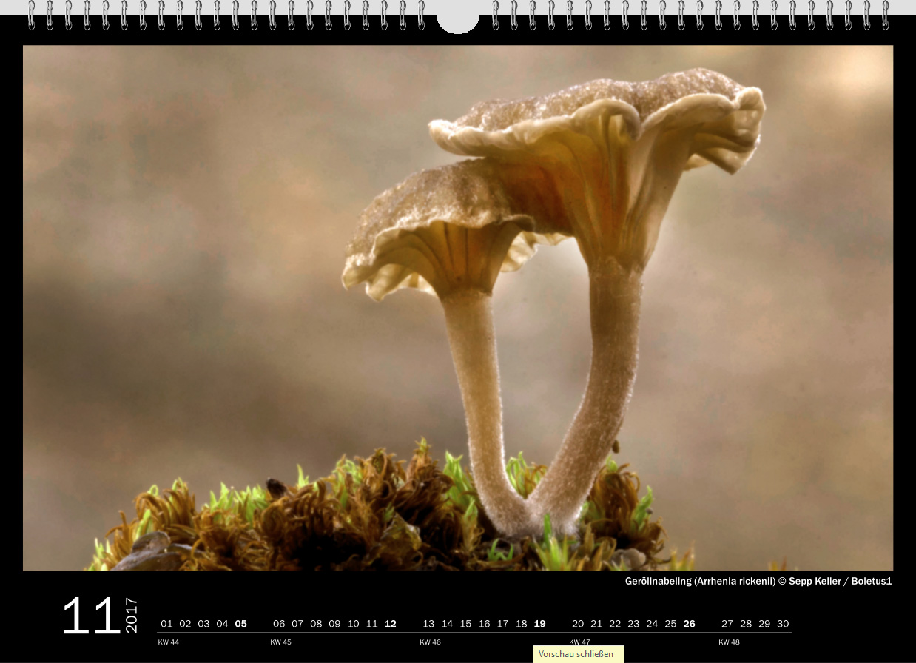Select bold Sunday 26 in the date row
This screenshot has height=663, width=916.
click(689, 624)
